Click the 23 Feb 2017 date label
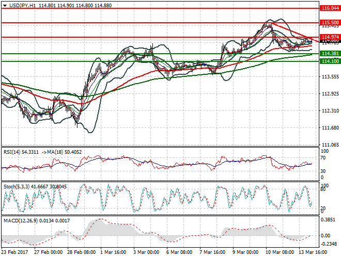Screen dimensions: 341x258 (14, 252)
